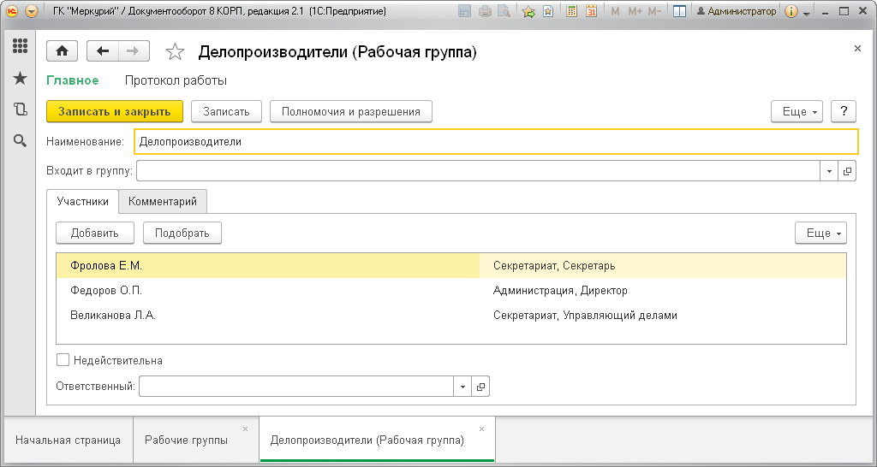Close the form with top-right X
The height and width of the screenshot is (467, 877).
[857, 49]
